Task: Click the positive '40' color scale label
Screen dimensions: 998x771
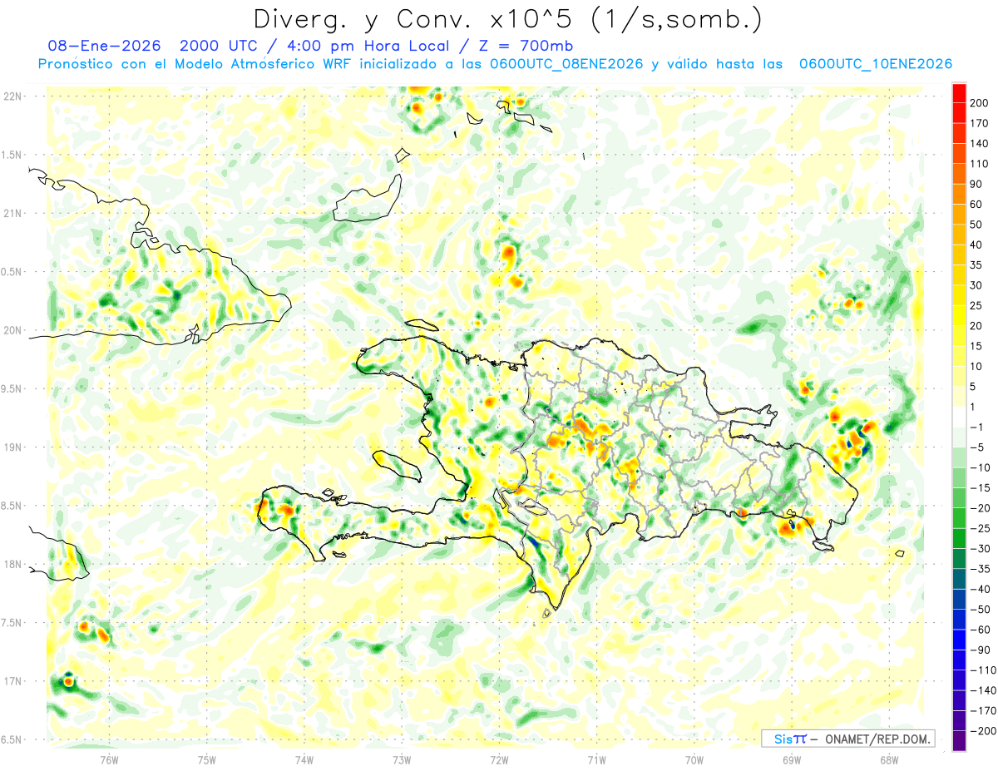Action: point(978,245)
